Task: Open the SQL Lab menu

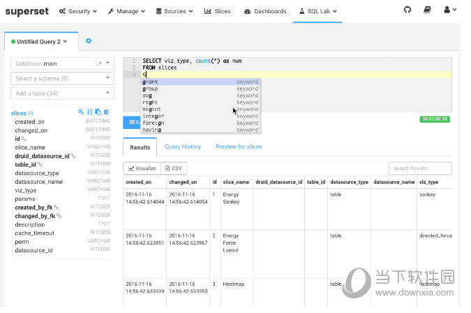Action: 317,11
